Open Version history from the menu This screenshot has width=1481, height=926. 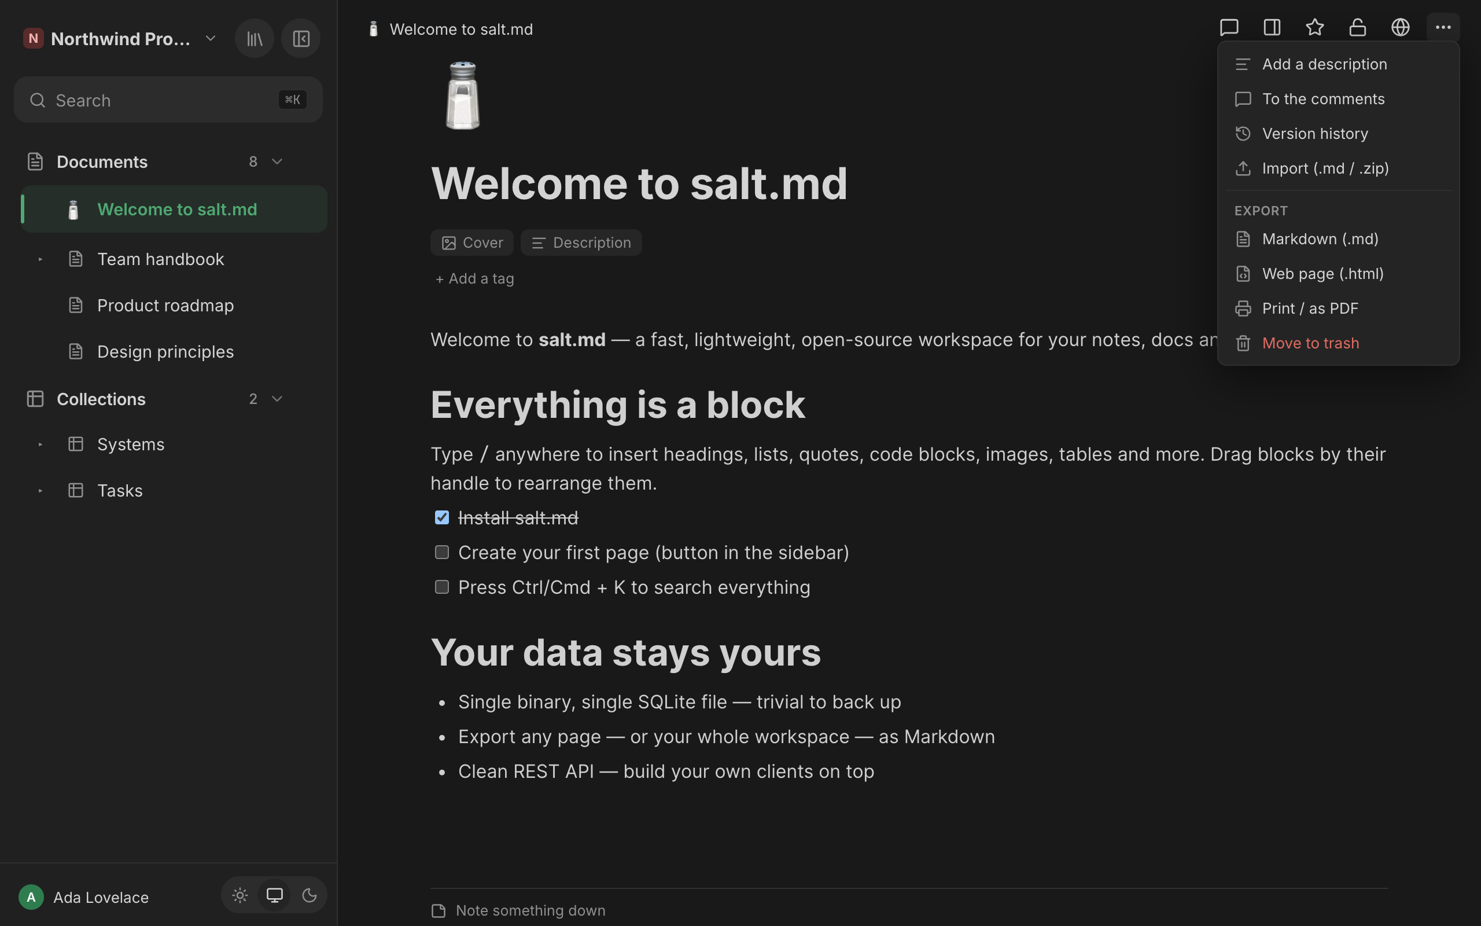click(1339, 134)
